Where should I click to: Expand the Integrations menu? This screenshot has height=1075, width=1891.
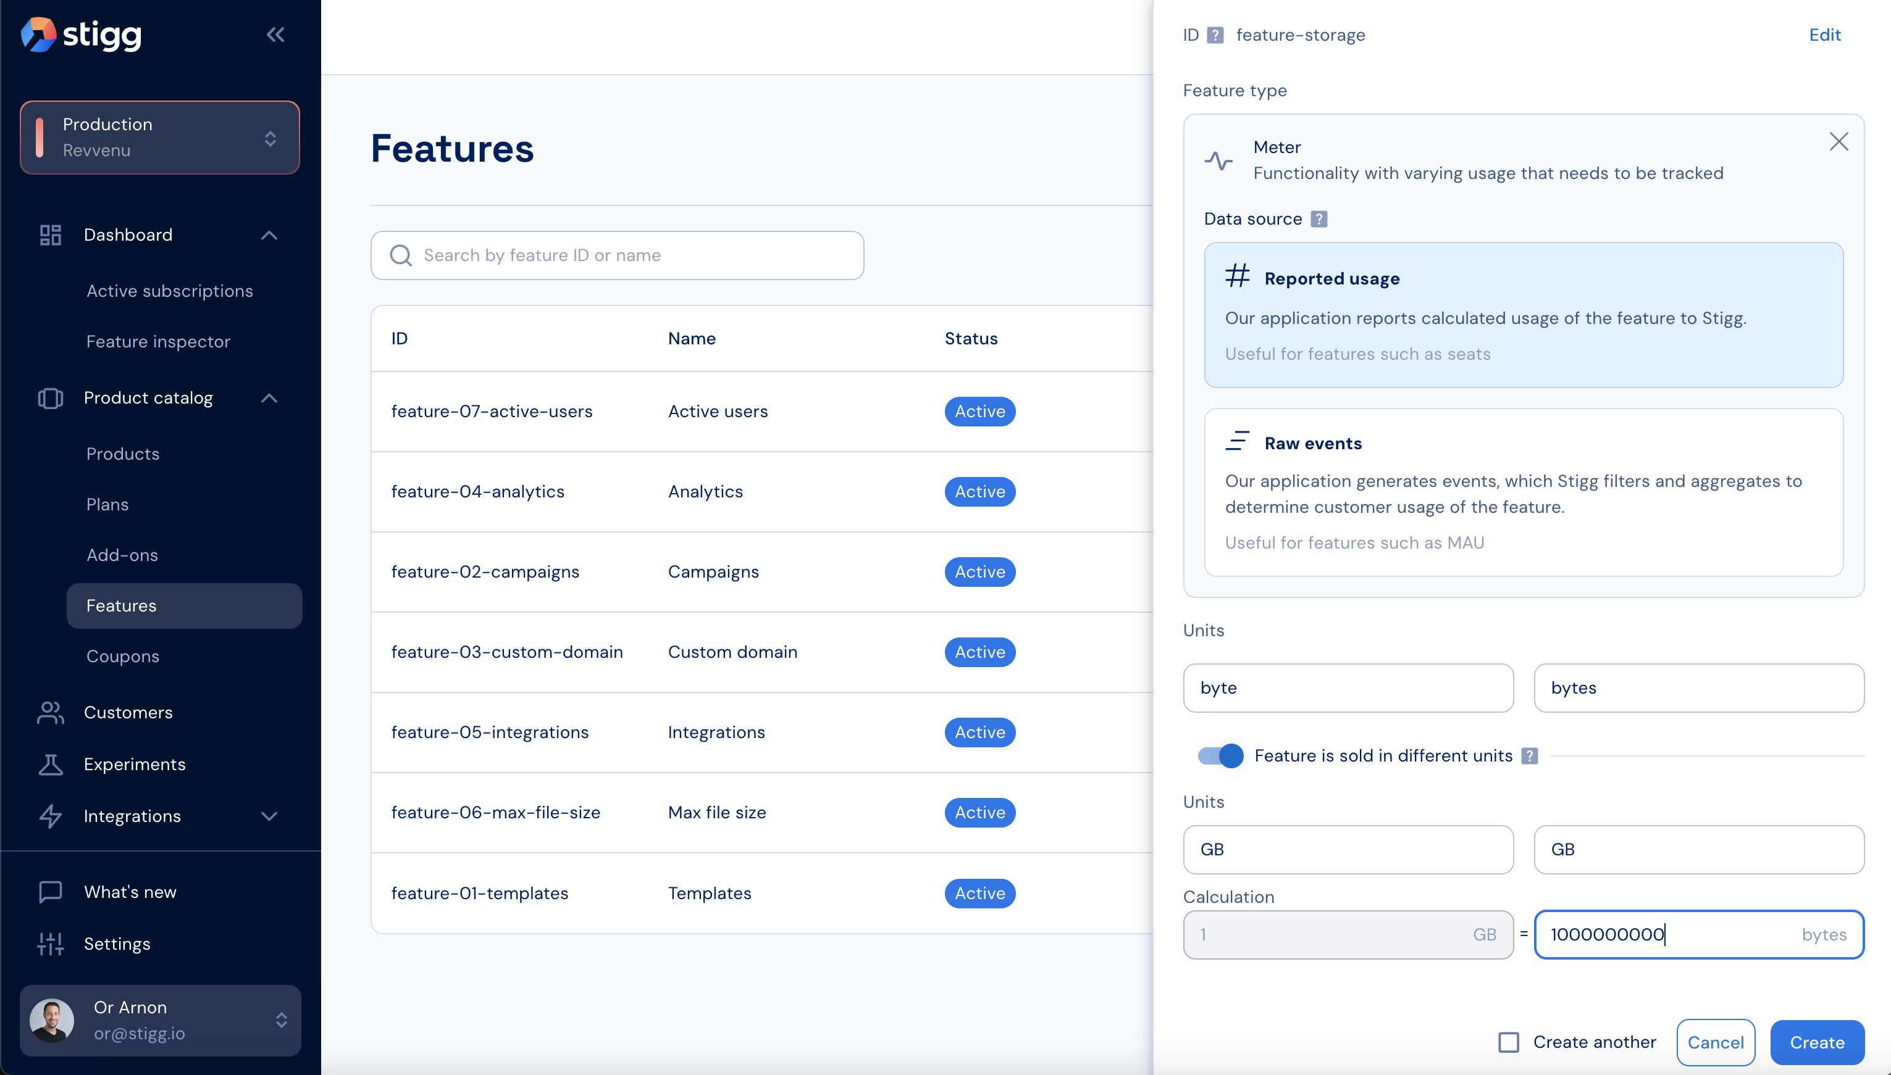coord(269,816)
